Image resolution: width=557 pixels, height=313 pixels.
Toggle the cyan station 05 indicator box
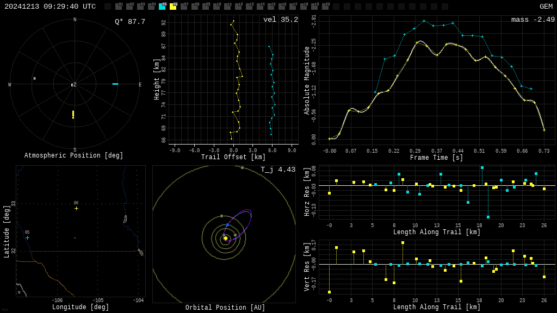162,7
